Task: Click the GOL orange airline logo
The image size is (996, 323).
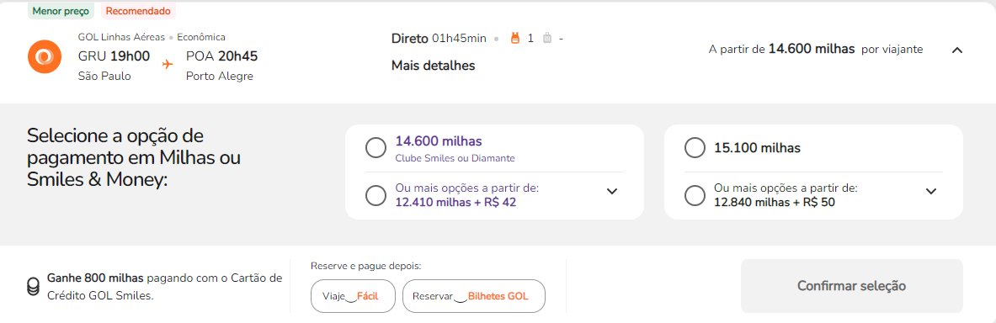Action: pos(45,56)
